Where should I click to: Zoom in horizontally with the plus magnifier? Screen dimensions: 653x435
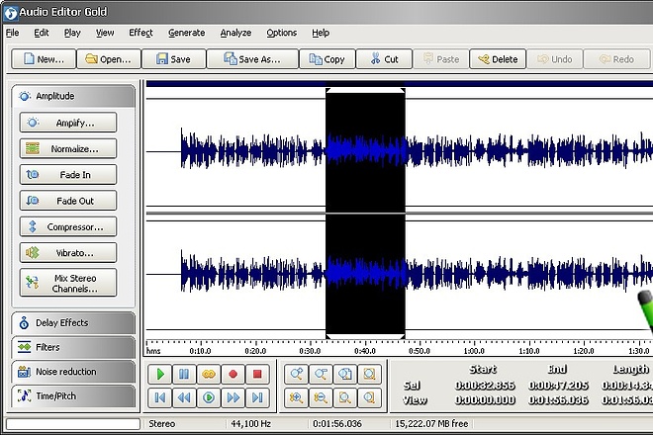click(x=296, y=374)
